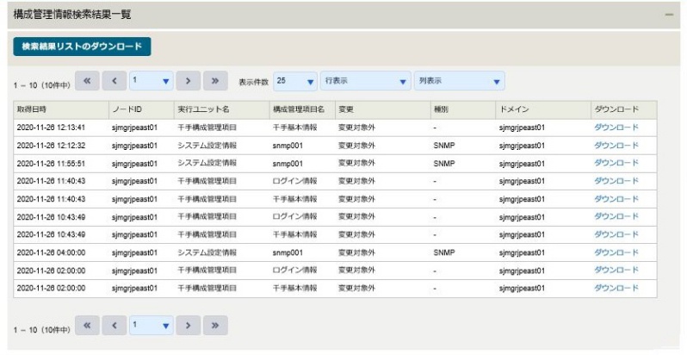Screen dimensions: 687x355
Task: Open 表示件数 dropdown showing 25
Action: [x=295, y=81]
